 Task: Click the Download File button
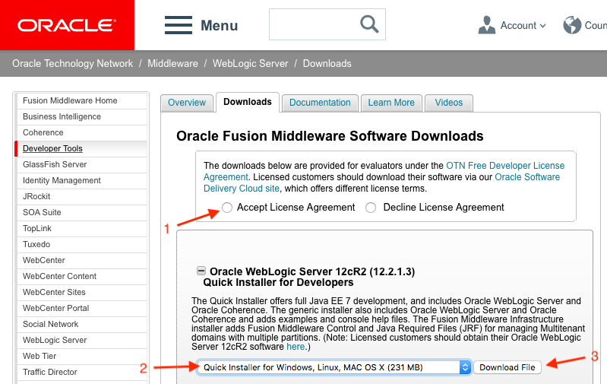coord(507,367)
